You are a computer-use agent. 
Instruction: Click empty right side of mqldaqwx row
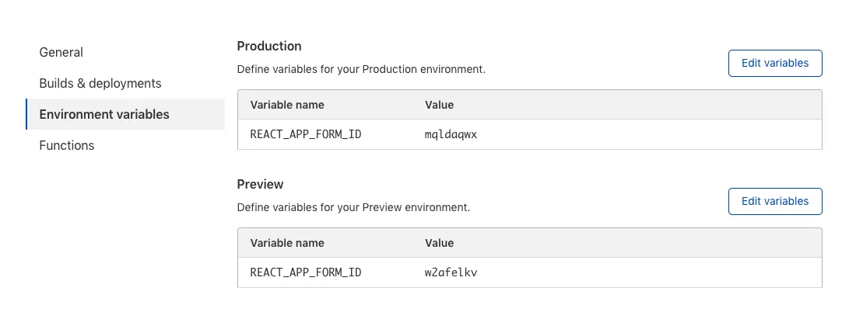coord(661,134)
